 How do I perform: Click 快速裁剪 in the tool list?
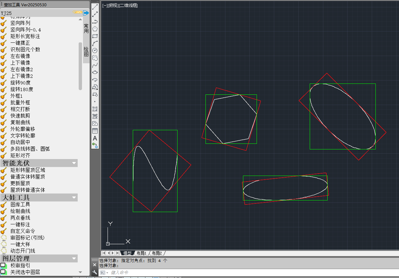[x=20, y=116]
